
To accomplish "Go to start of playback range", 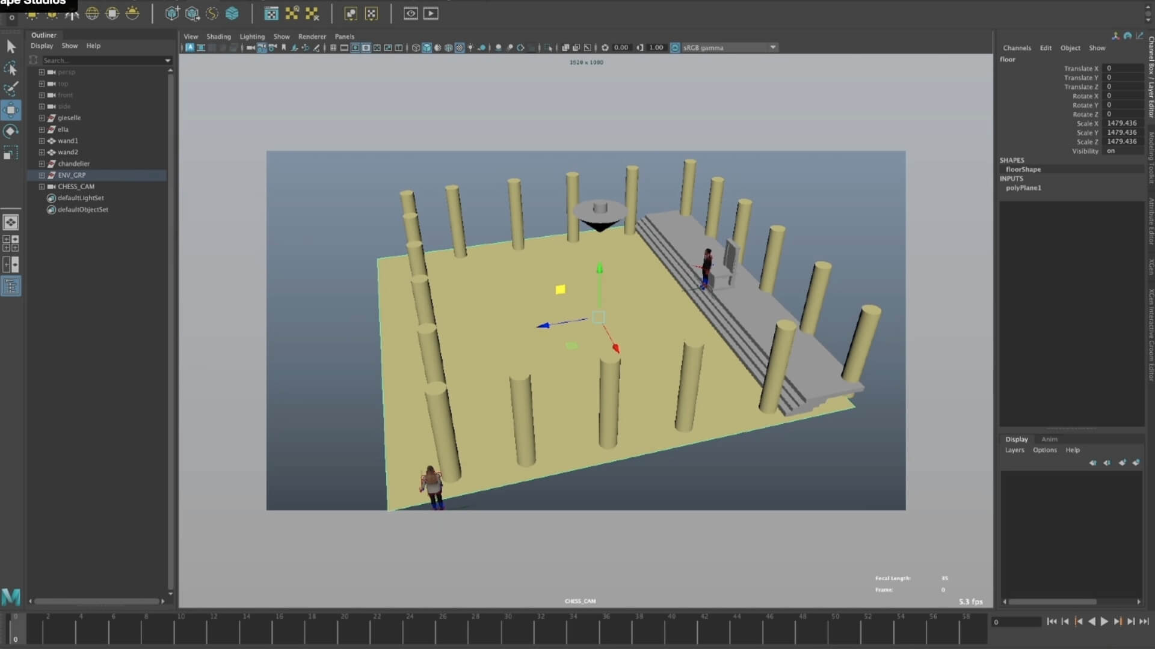I will 1052,621.
